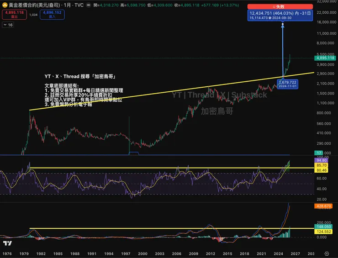Click the RSI axis label 60.00

(x=322, y=179)
